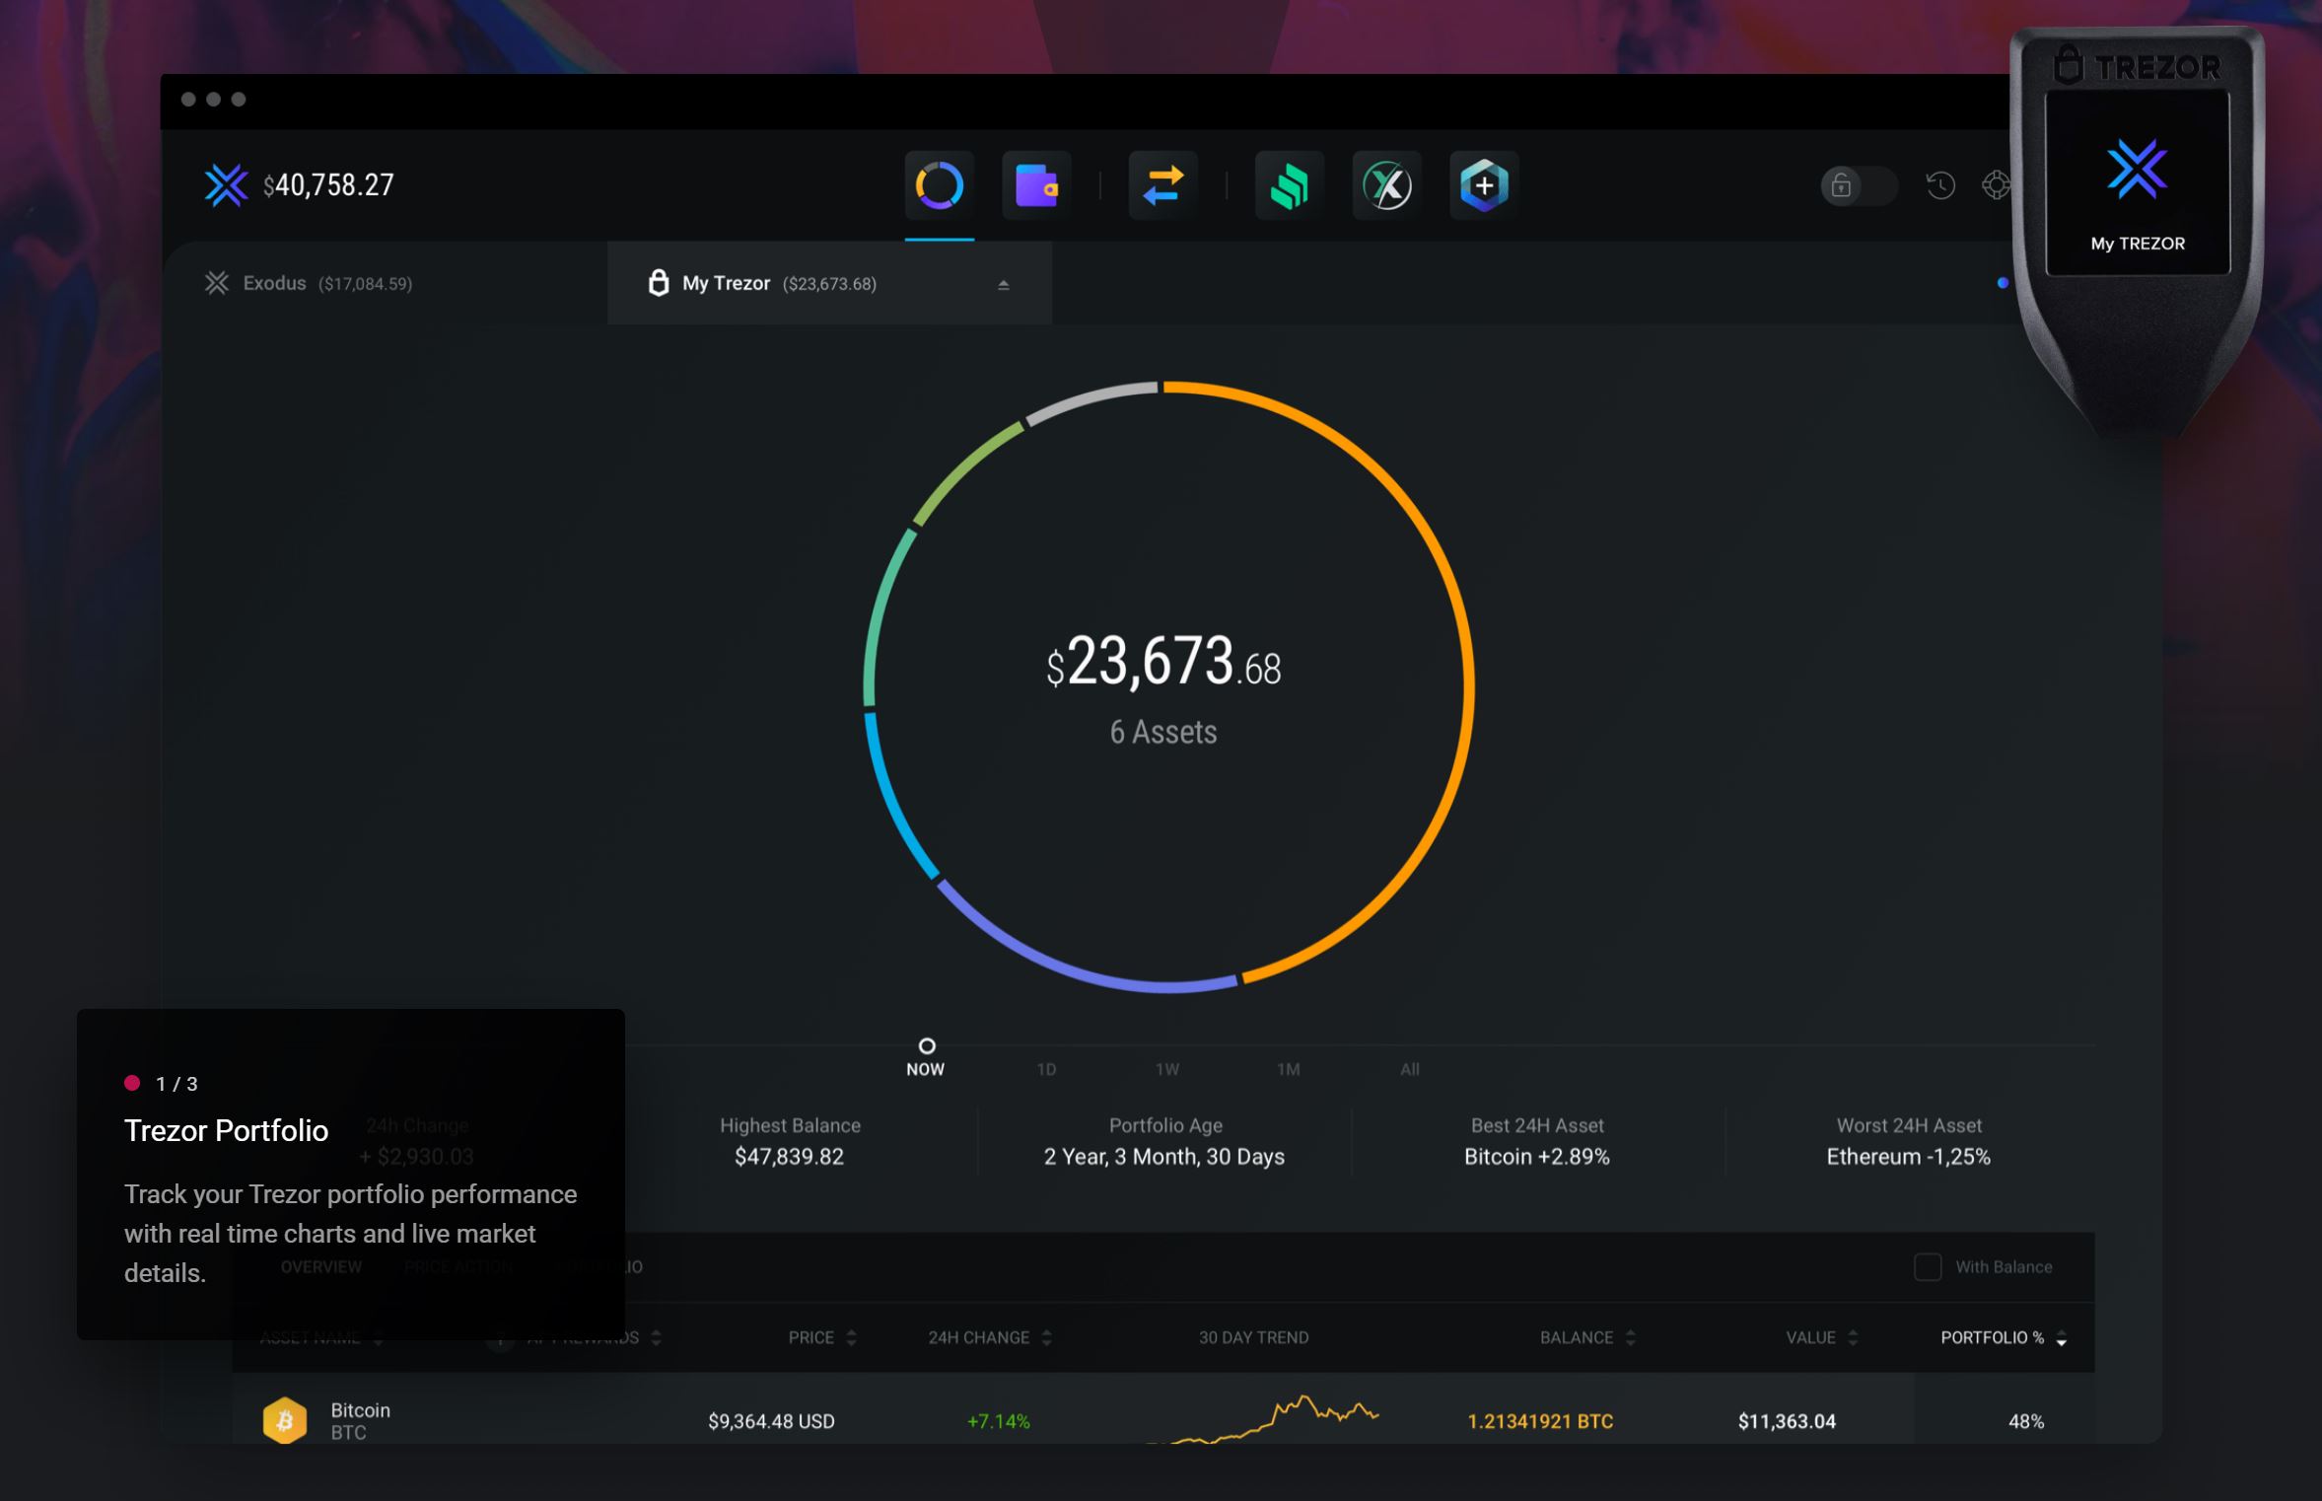This screenshot has height=1501, width=2322.
Task: Click Bitcoin price $9,364.48 USD
Action: pyautogui.click(x=771, y=1421)
